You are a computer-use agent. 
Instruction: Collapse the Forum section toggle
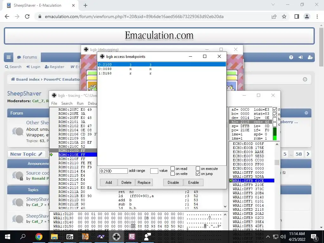[306, 113]
